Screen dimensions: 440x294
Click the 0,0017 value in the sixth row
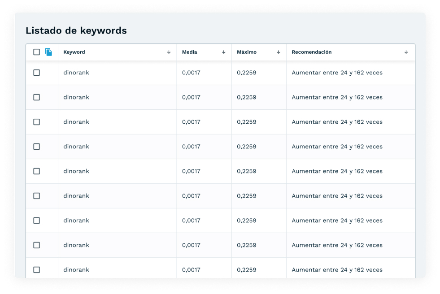click(x=191, y=196)
